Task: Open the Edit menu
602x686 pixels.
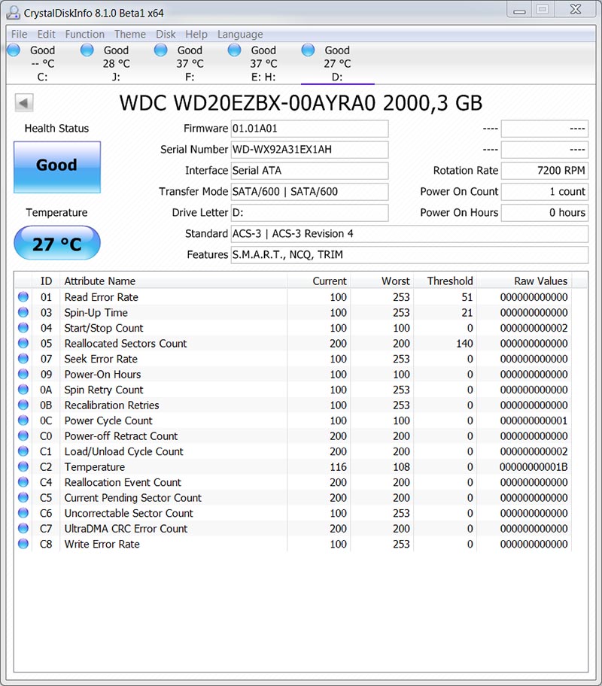Action: click(x=46, y=34)
